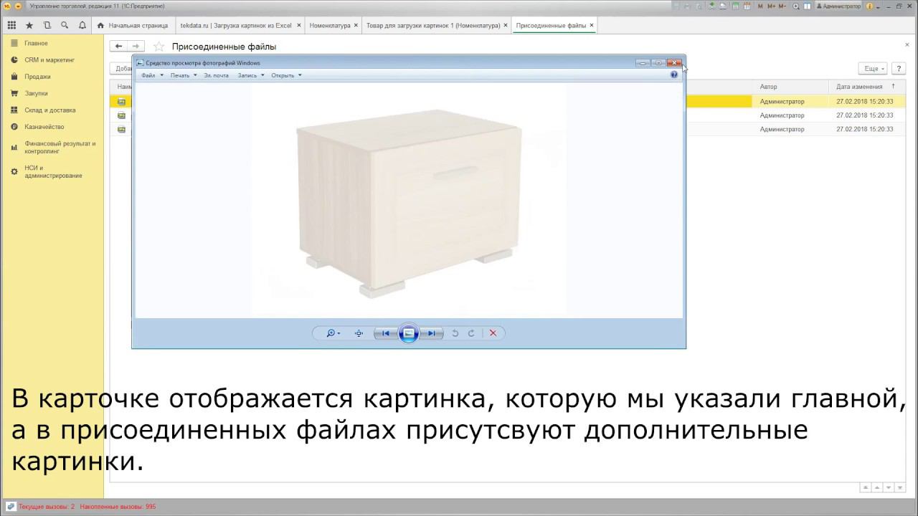
Task: Click the M+ memory button
Action: tap(772, 6)
